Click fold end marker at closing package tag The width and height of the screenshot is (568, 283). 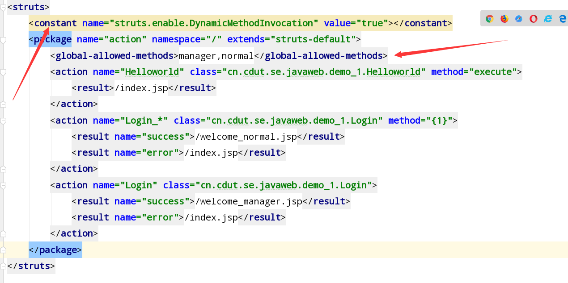pyautogui.click(x=3, y=250)
